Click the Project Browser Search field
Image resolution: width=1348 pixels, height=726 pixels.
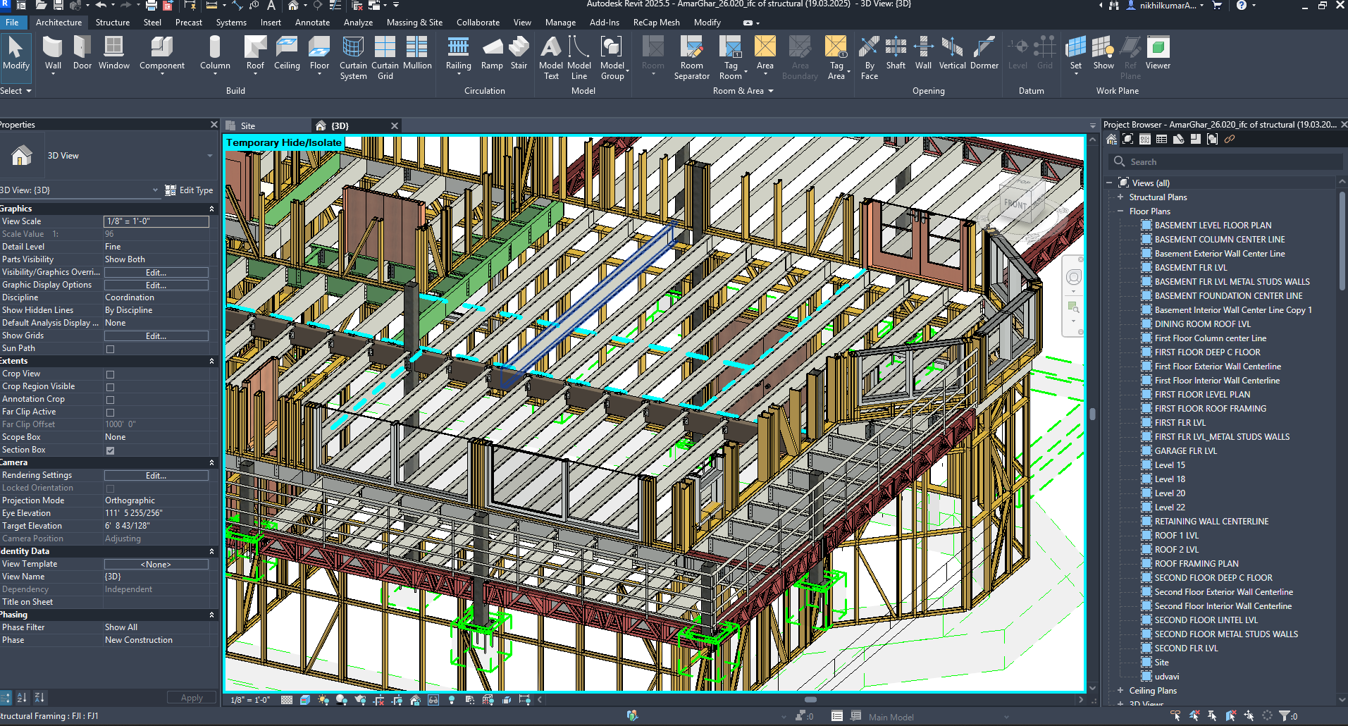tap(1225, 162)
